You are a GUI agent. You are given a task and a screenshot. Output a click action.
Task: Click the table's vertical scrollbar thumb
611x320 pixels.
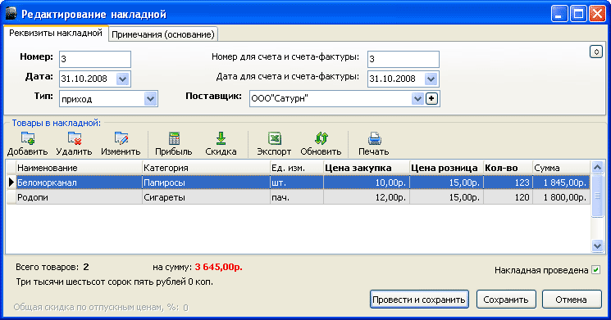click(597, 196)
